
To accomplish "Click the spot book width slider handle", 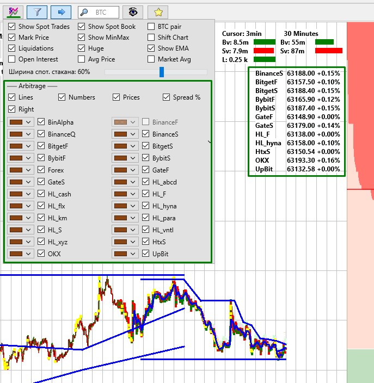I will 162,72.
